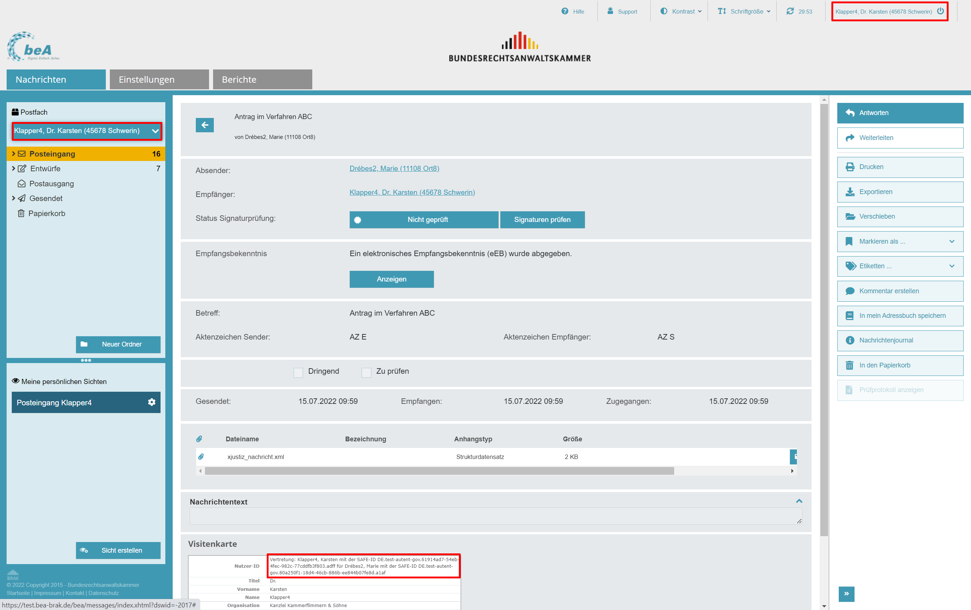Click attachment paperclip icon for xjustiz_nachricht.xml
971x610 pixels.
click(x=201, y=457)
